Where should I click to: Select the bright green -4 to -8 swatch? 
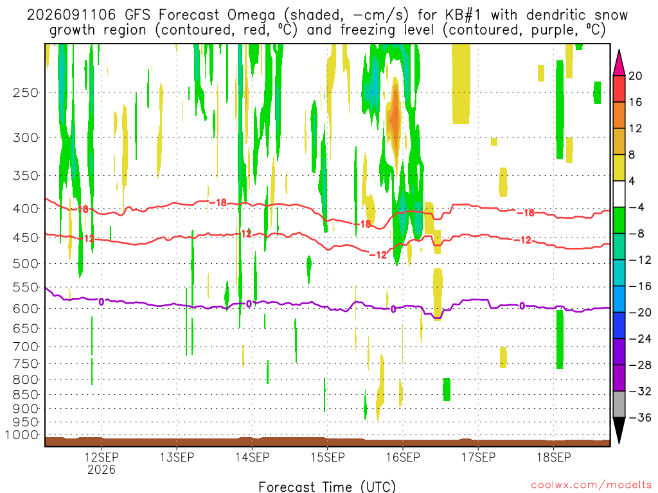(619, 220)
